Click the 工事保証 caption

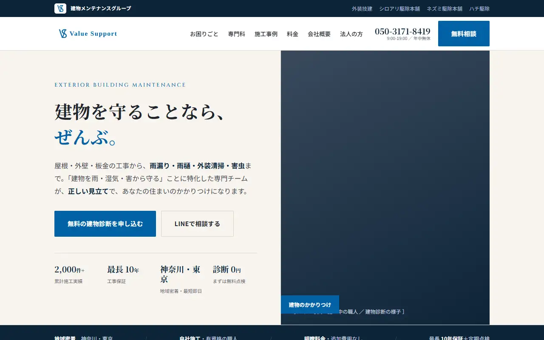tap(116, 281)
